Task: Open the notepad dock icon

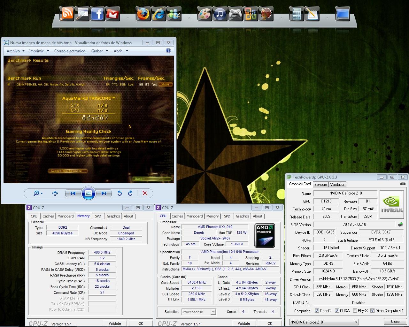Action: [x=312, y=14]
